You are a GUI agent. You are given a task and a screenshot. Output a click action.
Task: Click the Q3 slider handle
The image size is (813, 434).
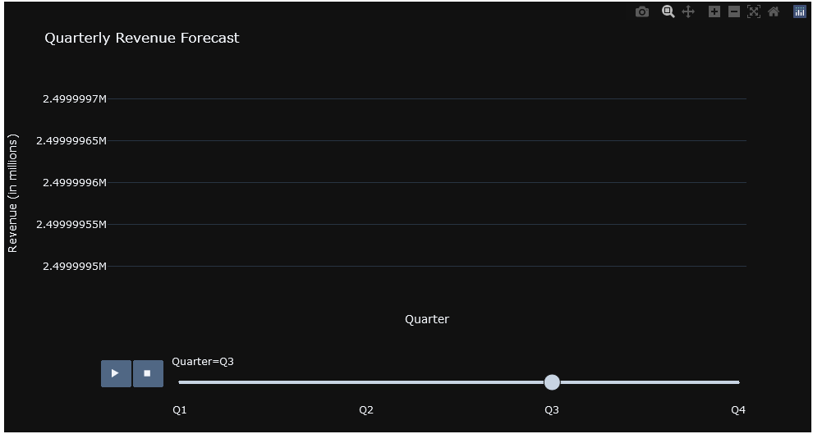point(552,383)
